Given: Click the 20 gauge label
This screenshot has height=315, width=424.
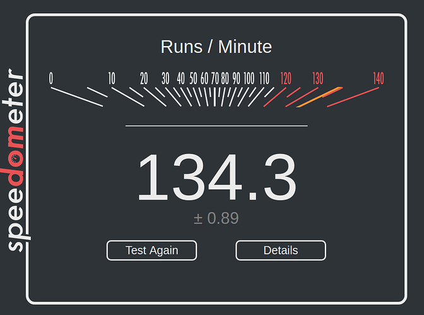Looking at the screenshot, I should 144,78.
